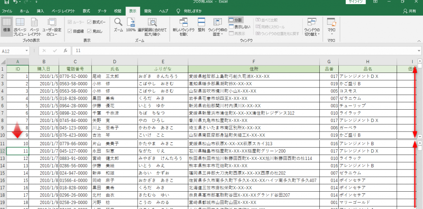423x209 pixels.
Task: Switch to the データ tab
Action: click(x=102, y=11)
